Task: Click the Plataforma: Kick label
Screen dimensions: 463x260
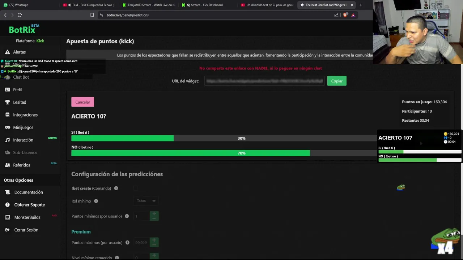Action: (30, 41)
